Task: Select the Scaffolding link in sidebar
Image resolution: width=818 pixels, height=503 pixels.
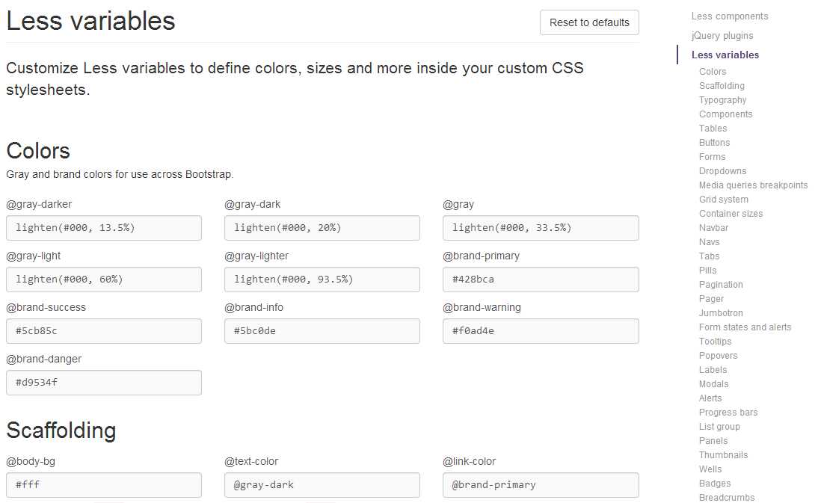Action: point(721,85)
